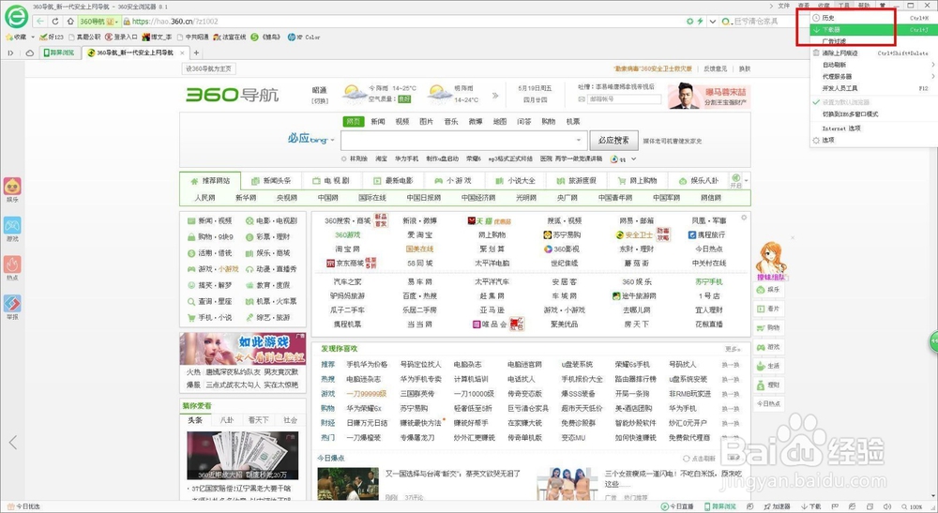The height and width of the screenshot is (513, 938).
Task: Expand the dropdown arrow next to 收藏
Action: pos(32,38)
